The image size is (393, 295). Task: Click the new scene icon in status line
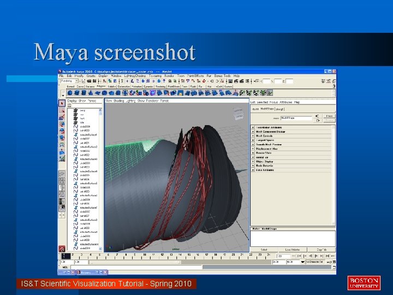[x=84, y=81]
